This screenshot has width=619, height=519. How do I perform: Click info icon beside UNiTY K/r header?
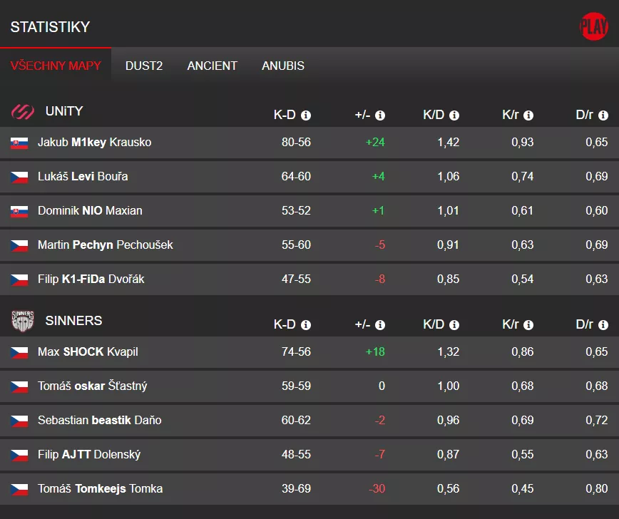coord(528,115)
